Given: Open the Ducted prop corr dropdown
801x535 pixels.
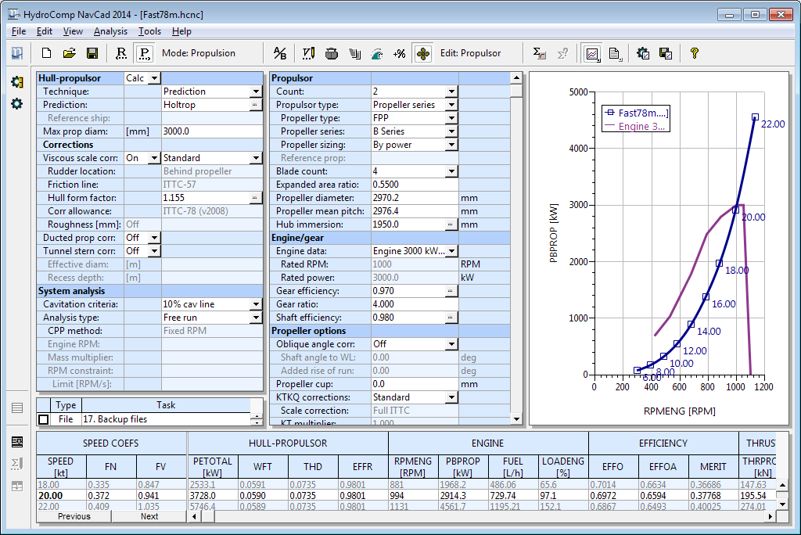Looking at the screenshot, I should click(x=154, y=238).
